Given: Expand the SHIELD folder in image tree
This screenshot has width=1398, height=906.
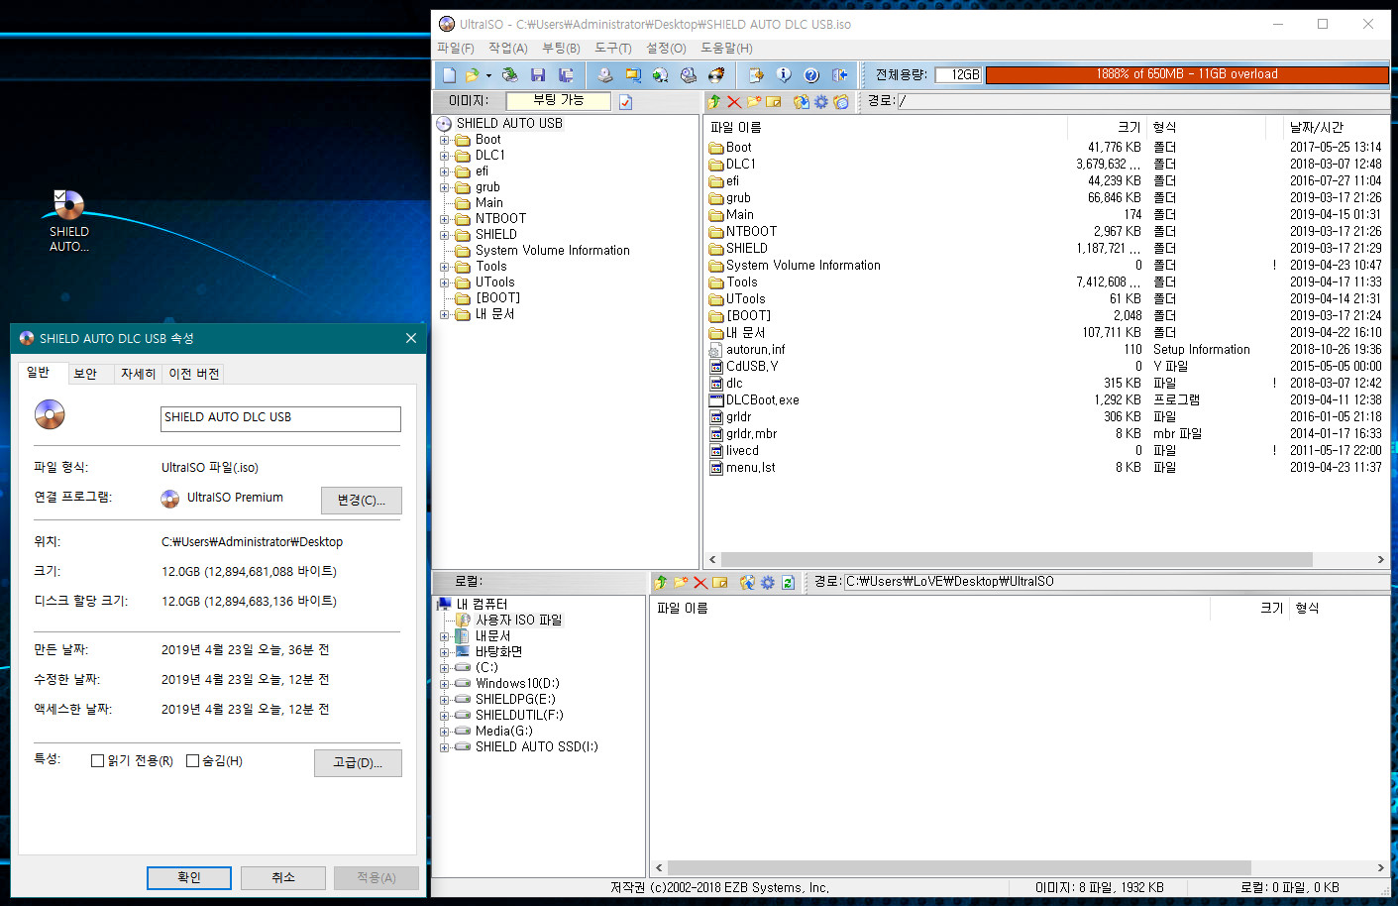Looking at the screenshot, I should (445, 235).
